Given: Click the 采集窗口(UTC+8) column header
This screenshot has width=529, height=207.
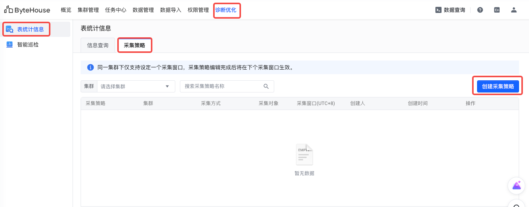Looking at the screenshot, I should [316, 103].
